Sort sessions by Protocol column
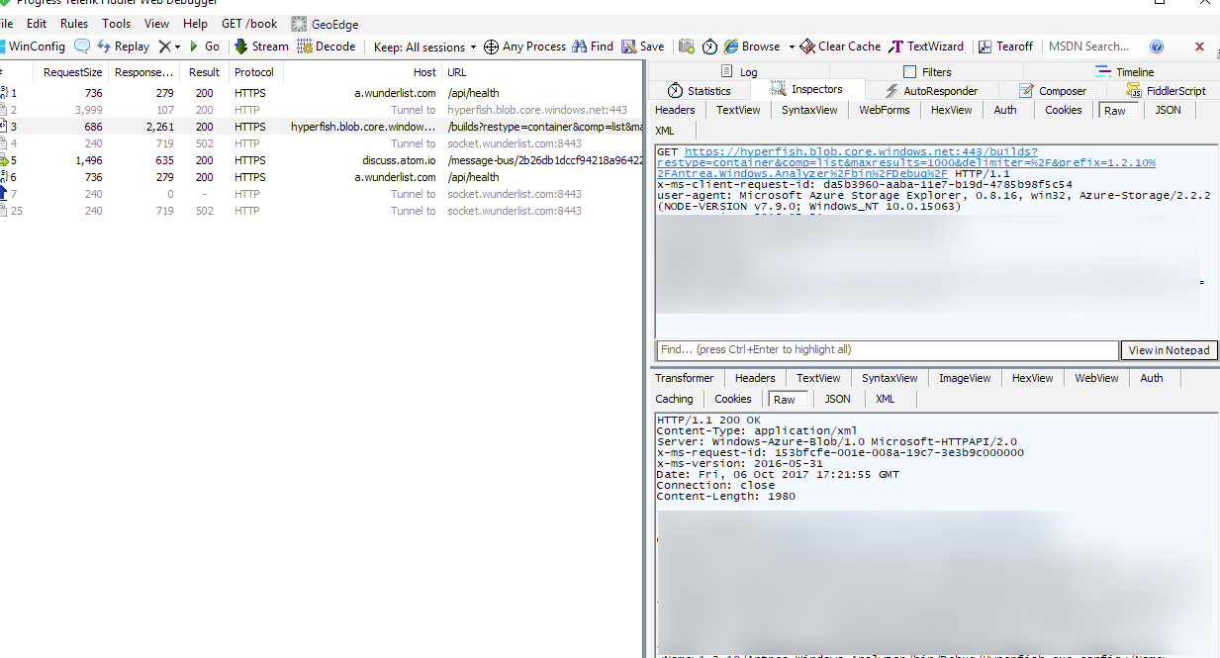This screenshot has width=1220, height=658. tap(254, 72)
